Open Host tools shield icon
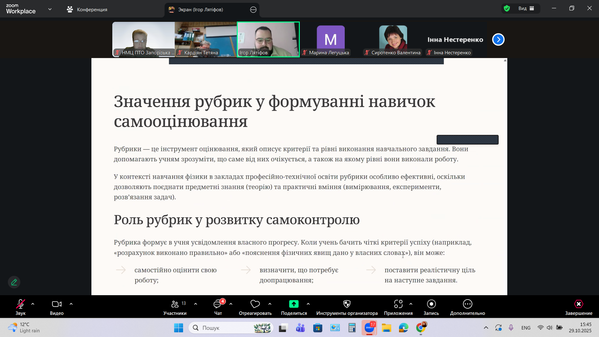Viewport: 599px width, 337px height. click(x=347, y=304)
